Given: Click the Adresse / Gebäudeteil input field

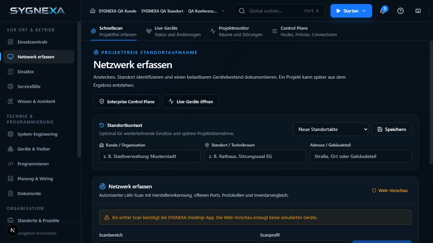Looking at the screenshot, I should coord(361,156).
